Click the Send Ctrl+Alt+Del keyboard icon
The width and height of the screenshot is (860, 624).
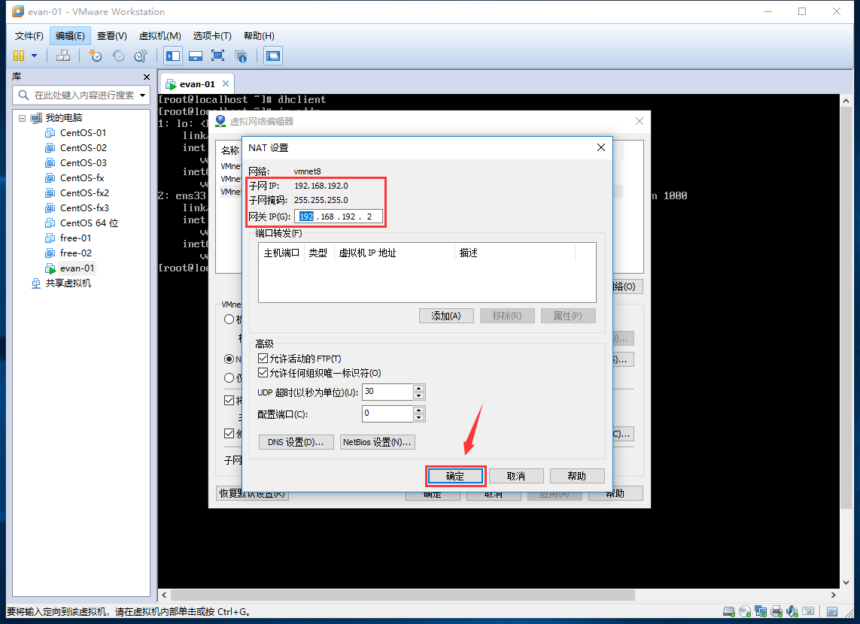[63, 56]
